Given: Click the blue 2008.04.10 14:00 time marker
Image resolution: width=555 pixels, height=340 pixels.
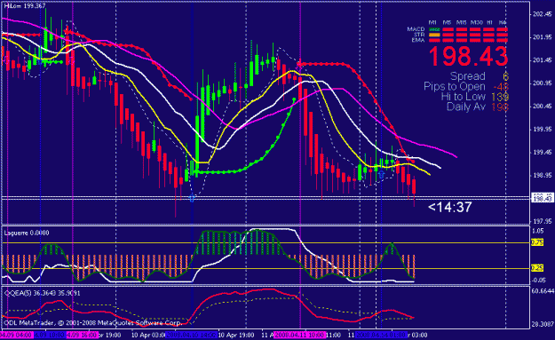Looking at the screenshot, I should click(191, 335).
